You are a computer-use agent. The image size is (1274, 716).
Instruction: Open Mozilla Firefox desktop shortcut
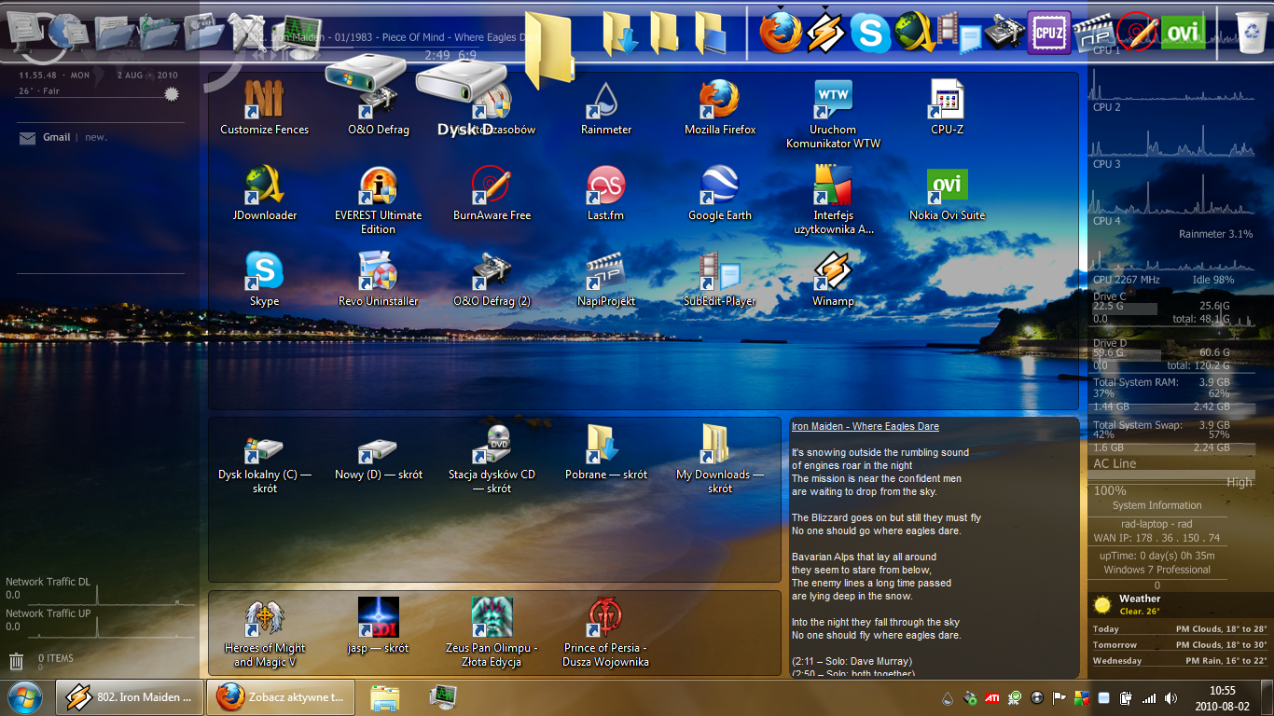pyautogui.click(x=720, y=108)
